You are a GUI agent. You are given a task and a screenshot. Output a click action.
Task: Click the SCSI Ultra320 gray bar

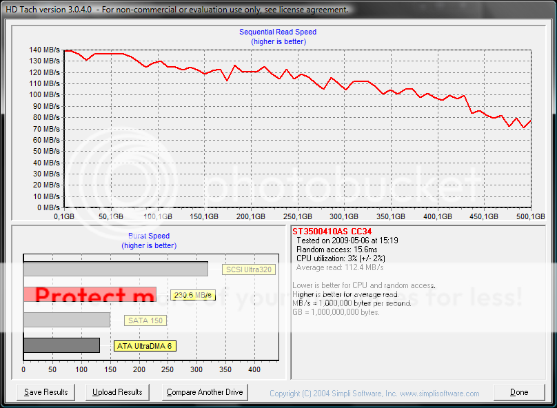(116, 269)
